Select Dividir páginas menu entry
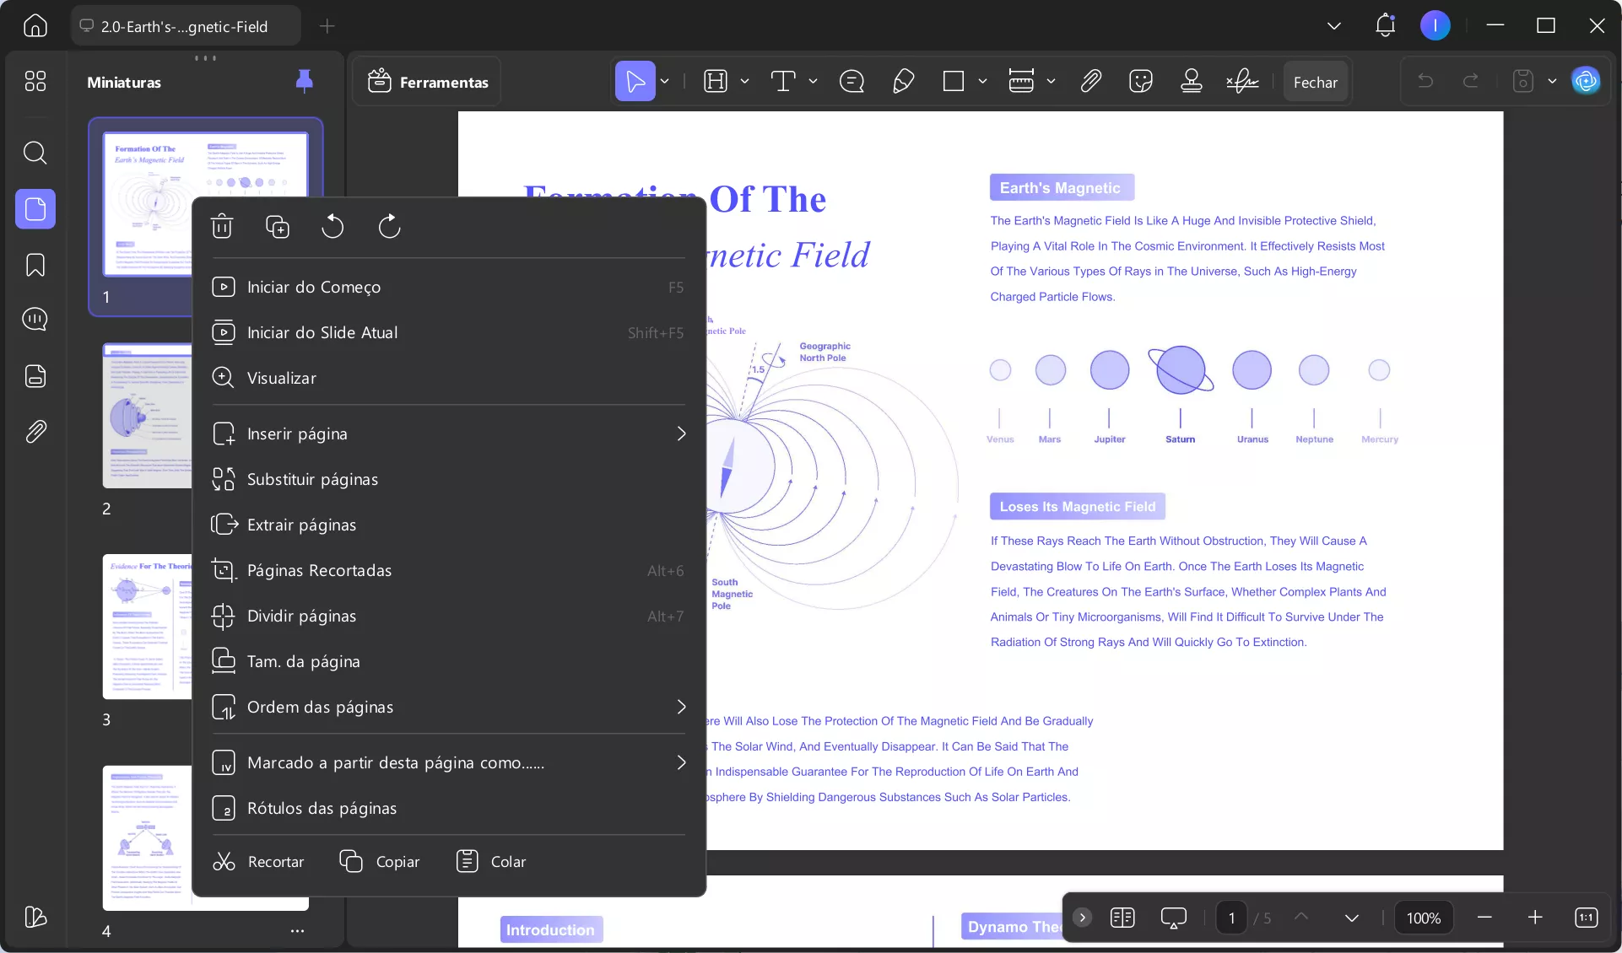1622x953 pixels. click(301, 616)
